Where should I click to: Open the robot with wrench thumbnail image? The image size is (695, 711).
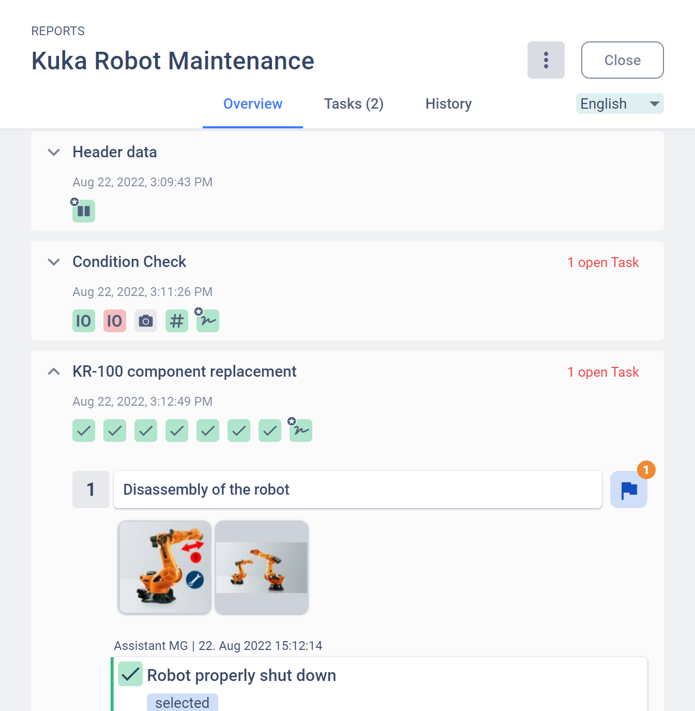pyautogui.click(x=164, y=567)
